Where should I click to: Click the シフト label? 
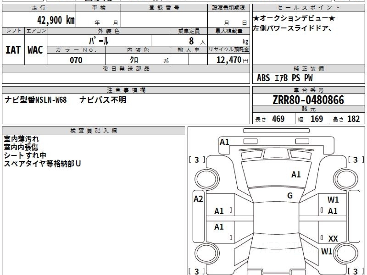(x=13, y=31)
